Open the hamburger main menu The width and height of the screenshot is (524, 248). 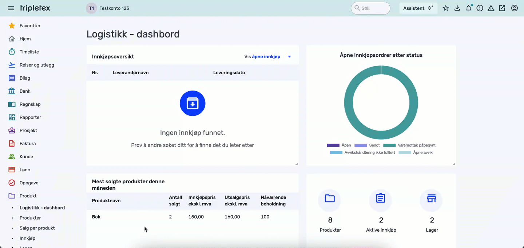[11, 8]
